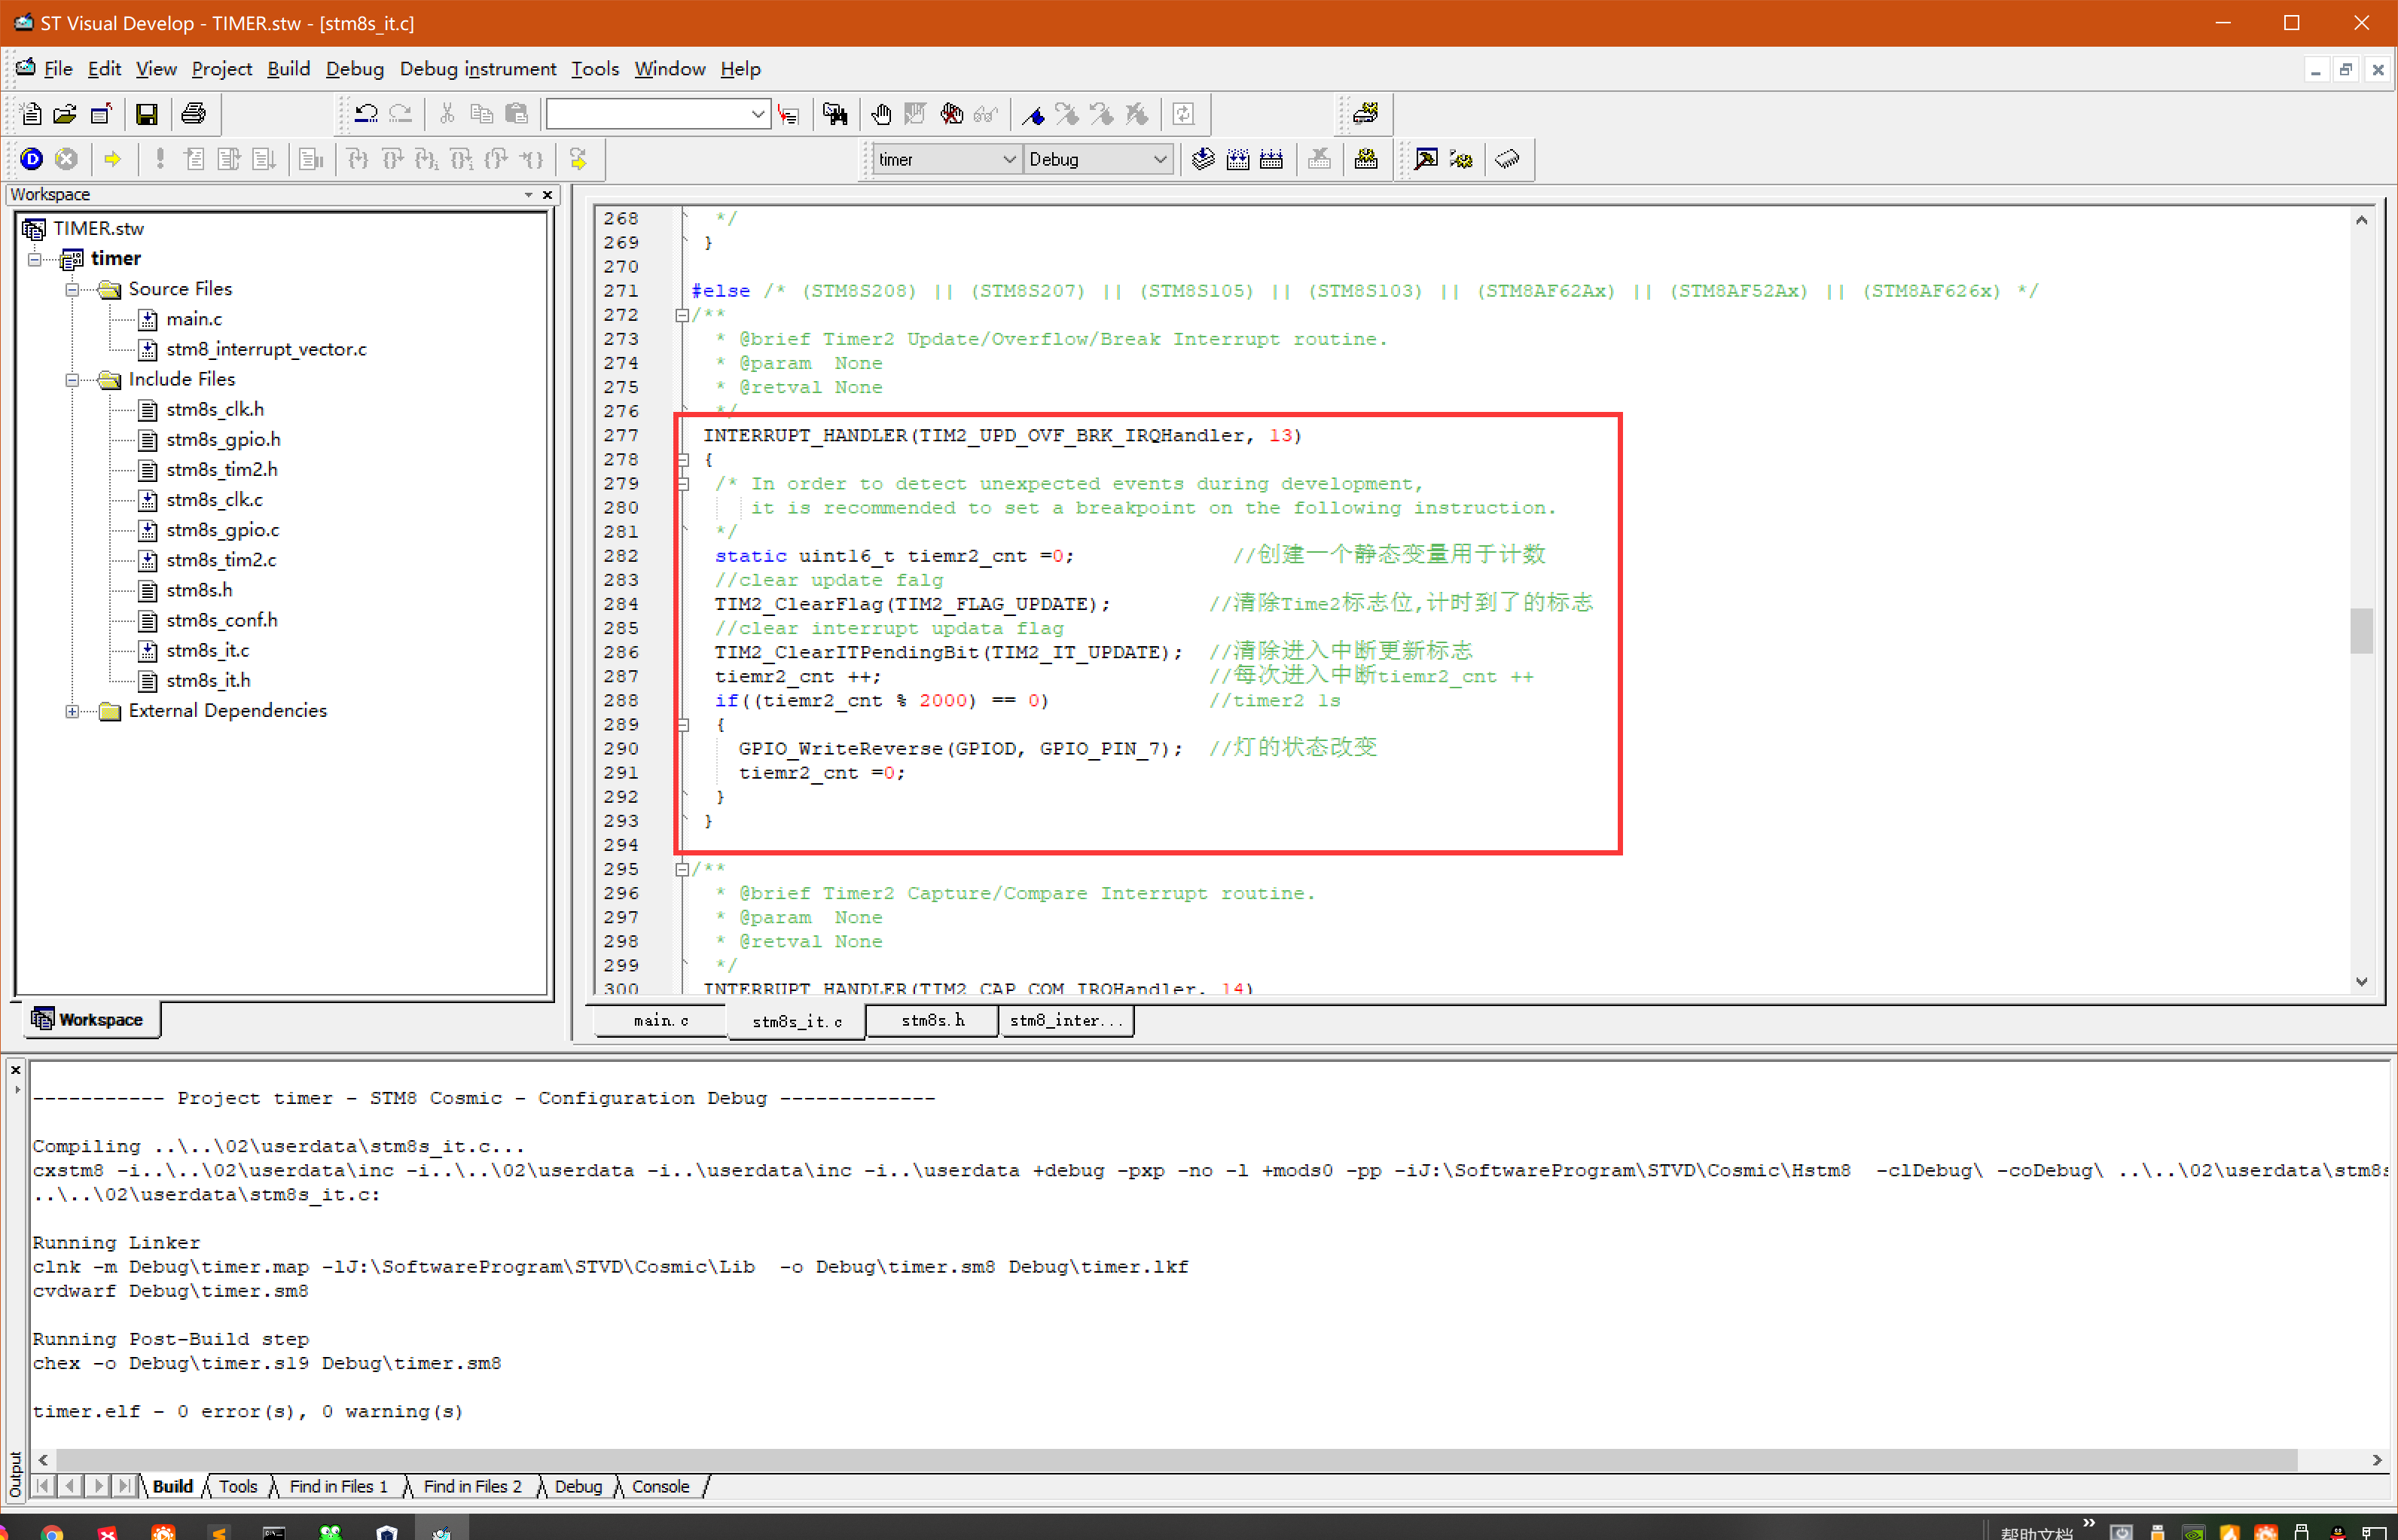Click the Print toolbar icon
The height and width of the screenshot is (1540, 2398).
[193, 114]
